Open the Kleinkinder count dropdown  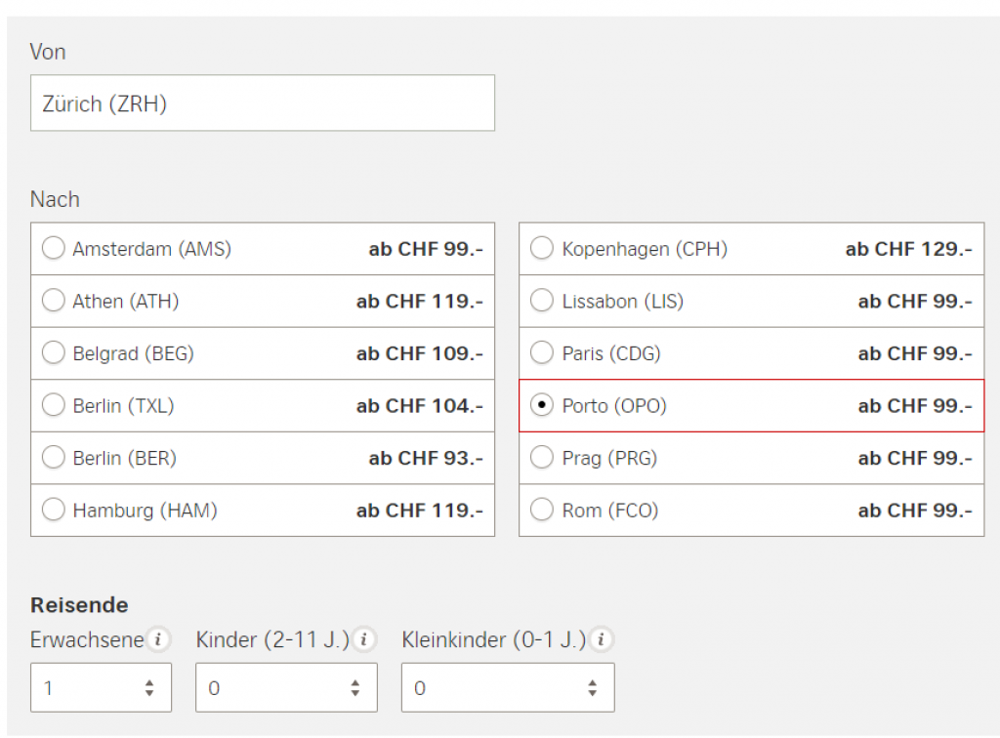[x=508, y=688]
